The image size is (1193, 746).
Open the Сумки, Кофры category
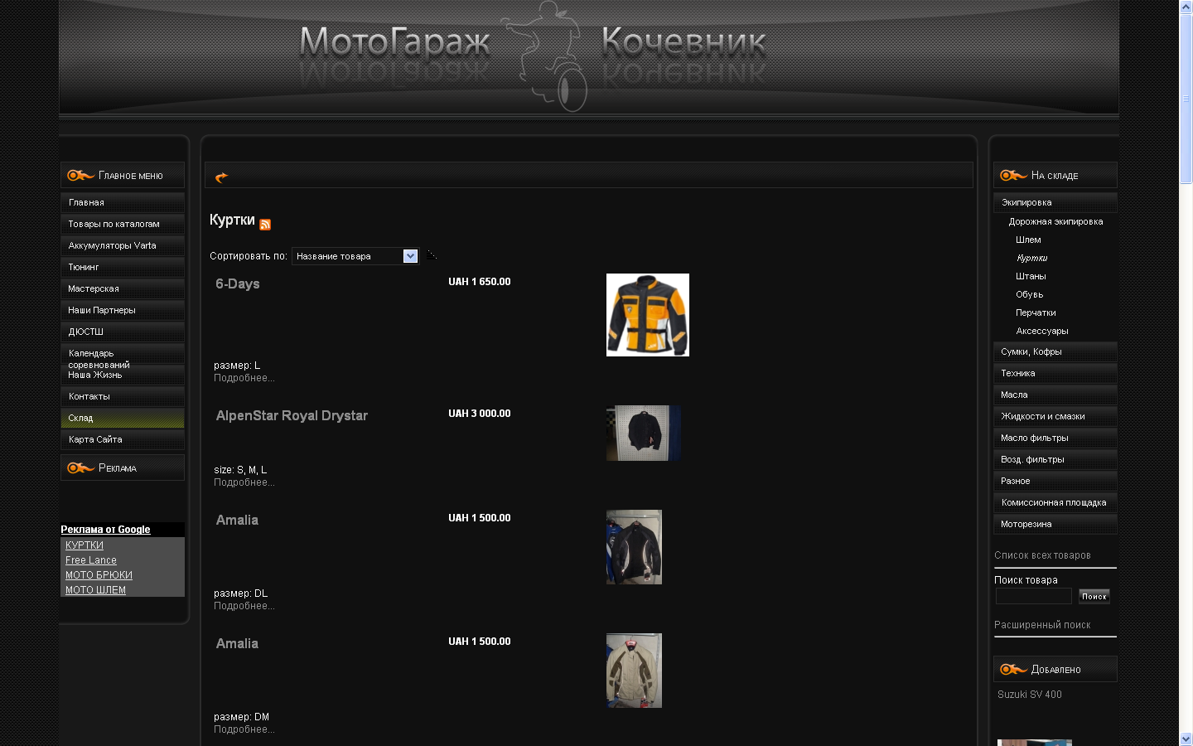[1055, 351]
